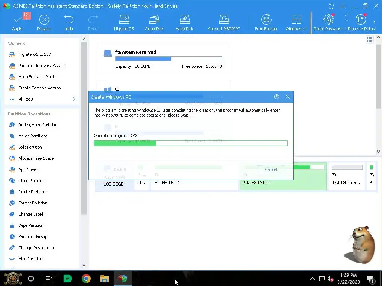Open the hamburger menu in title bar
The height and width of the screenshot is (286, 382).
point(342,6)
